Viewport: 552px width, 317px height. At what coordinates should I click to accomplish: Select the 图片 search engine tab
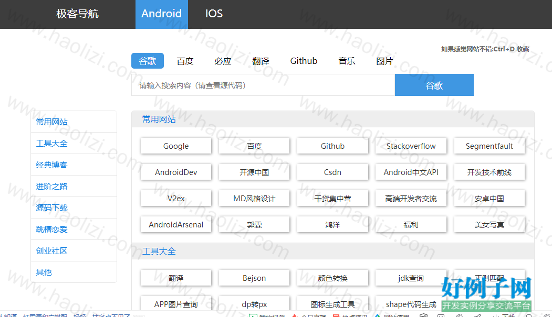point(384,61)
